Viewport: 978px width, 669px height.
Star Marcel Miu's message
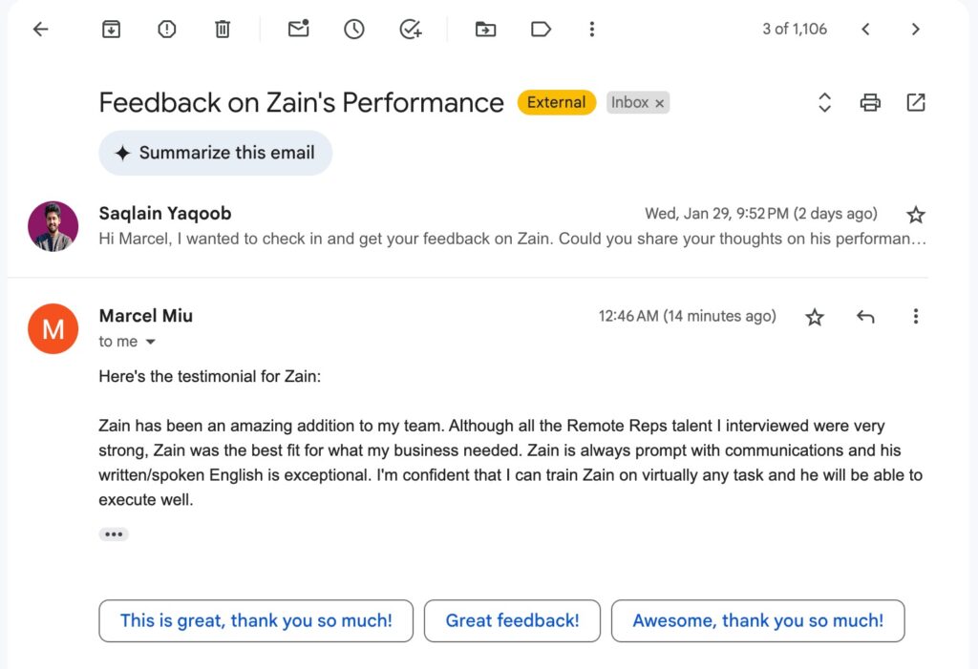[815, 317]
